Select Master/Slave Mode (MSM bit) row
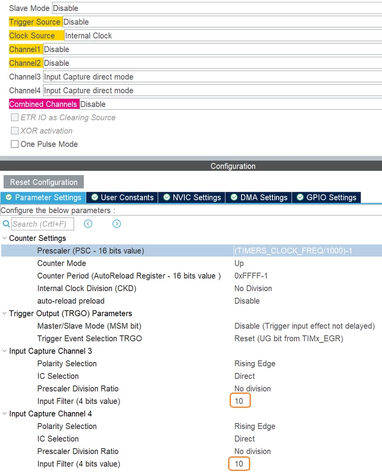 [191, 326]
